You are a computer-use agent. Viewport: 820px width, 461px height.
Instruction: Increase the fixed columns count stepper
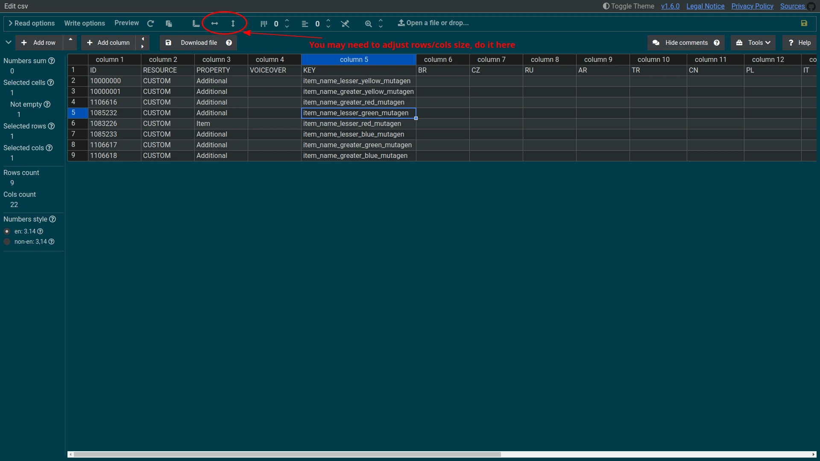328,20
